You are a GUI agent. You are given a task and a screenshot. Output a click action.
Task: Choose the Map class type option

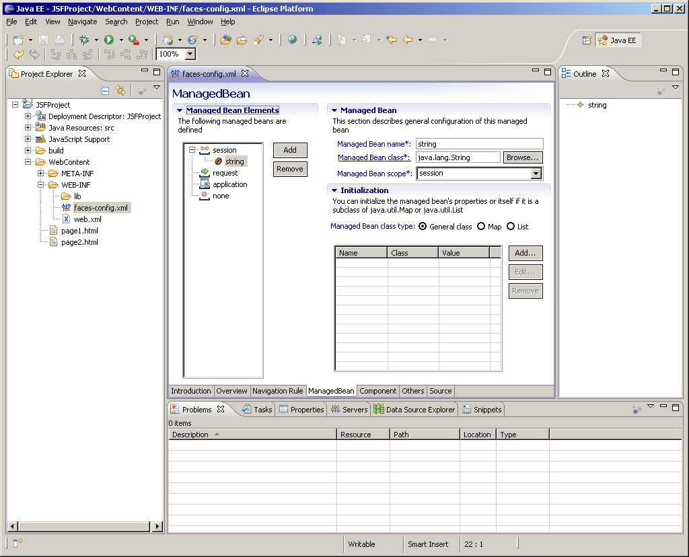(481, 226)
